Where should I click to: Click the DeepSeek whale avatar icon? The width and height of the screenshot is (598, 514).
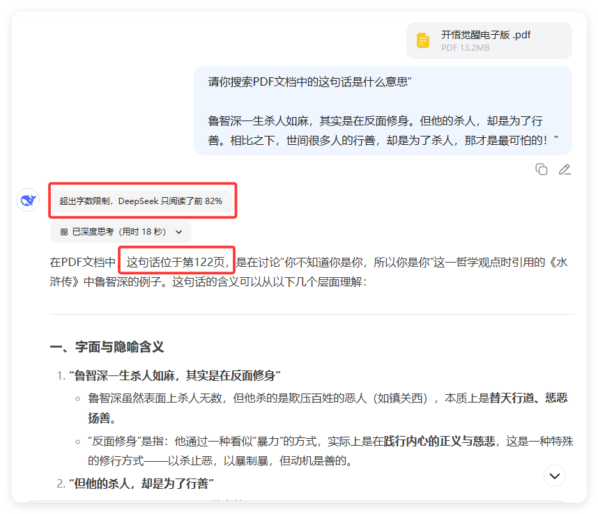[28, 200]
